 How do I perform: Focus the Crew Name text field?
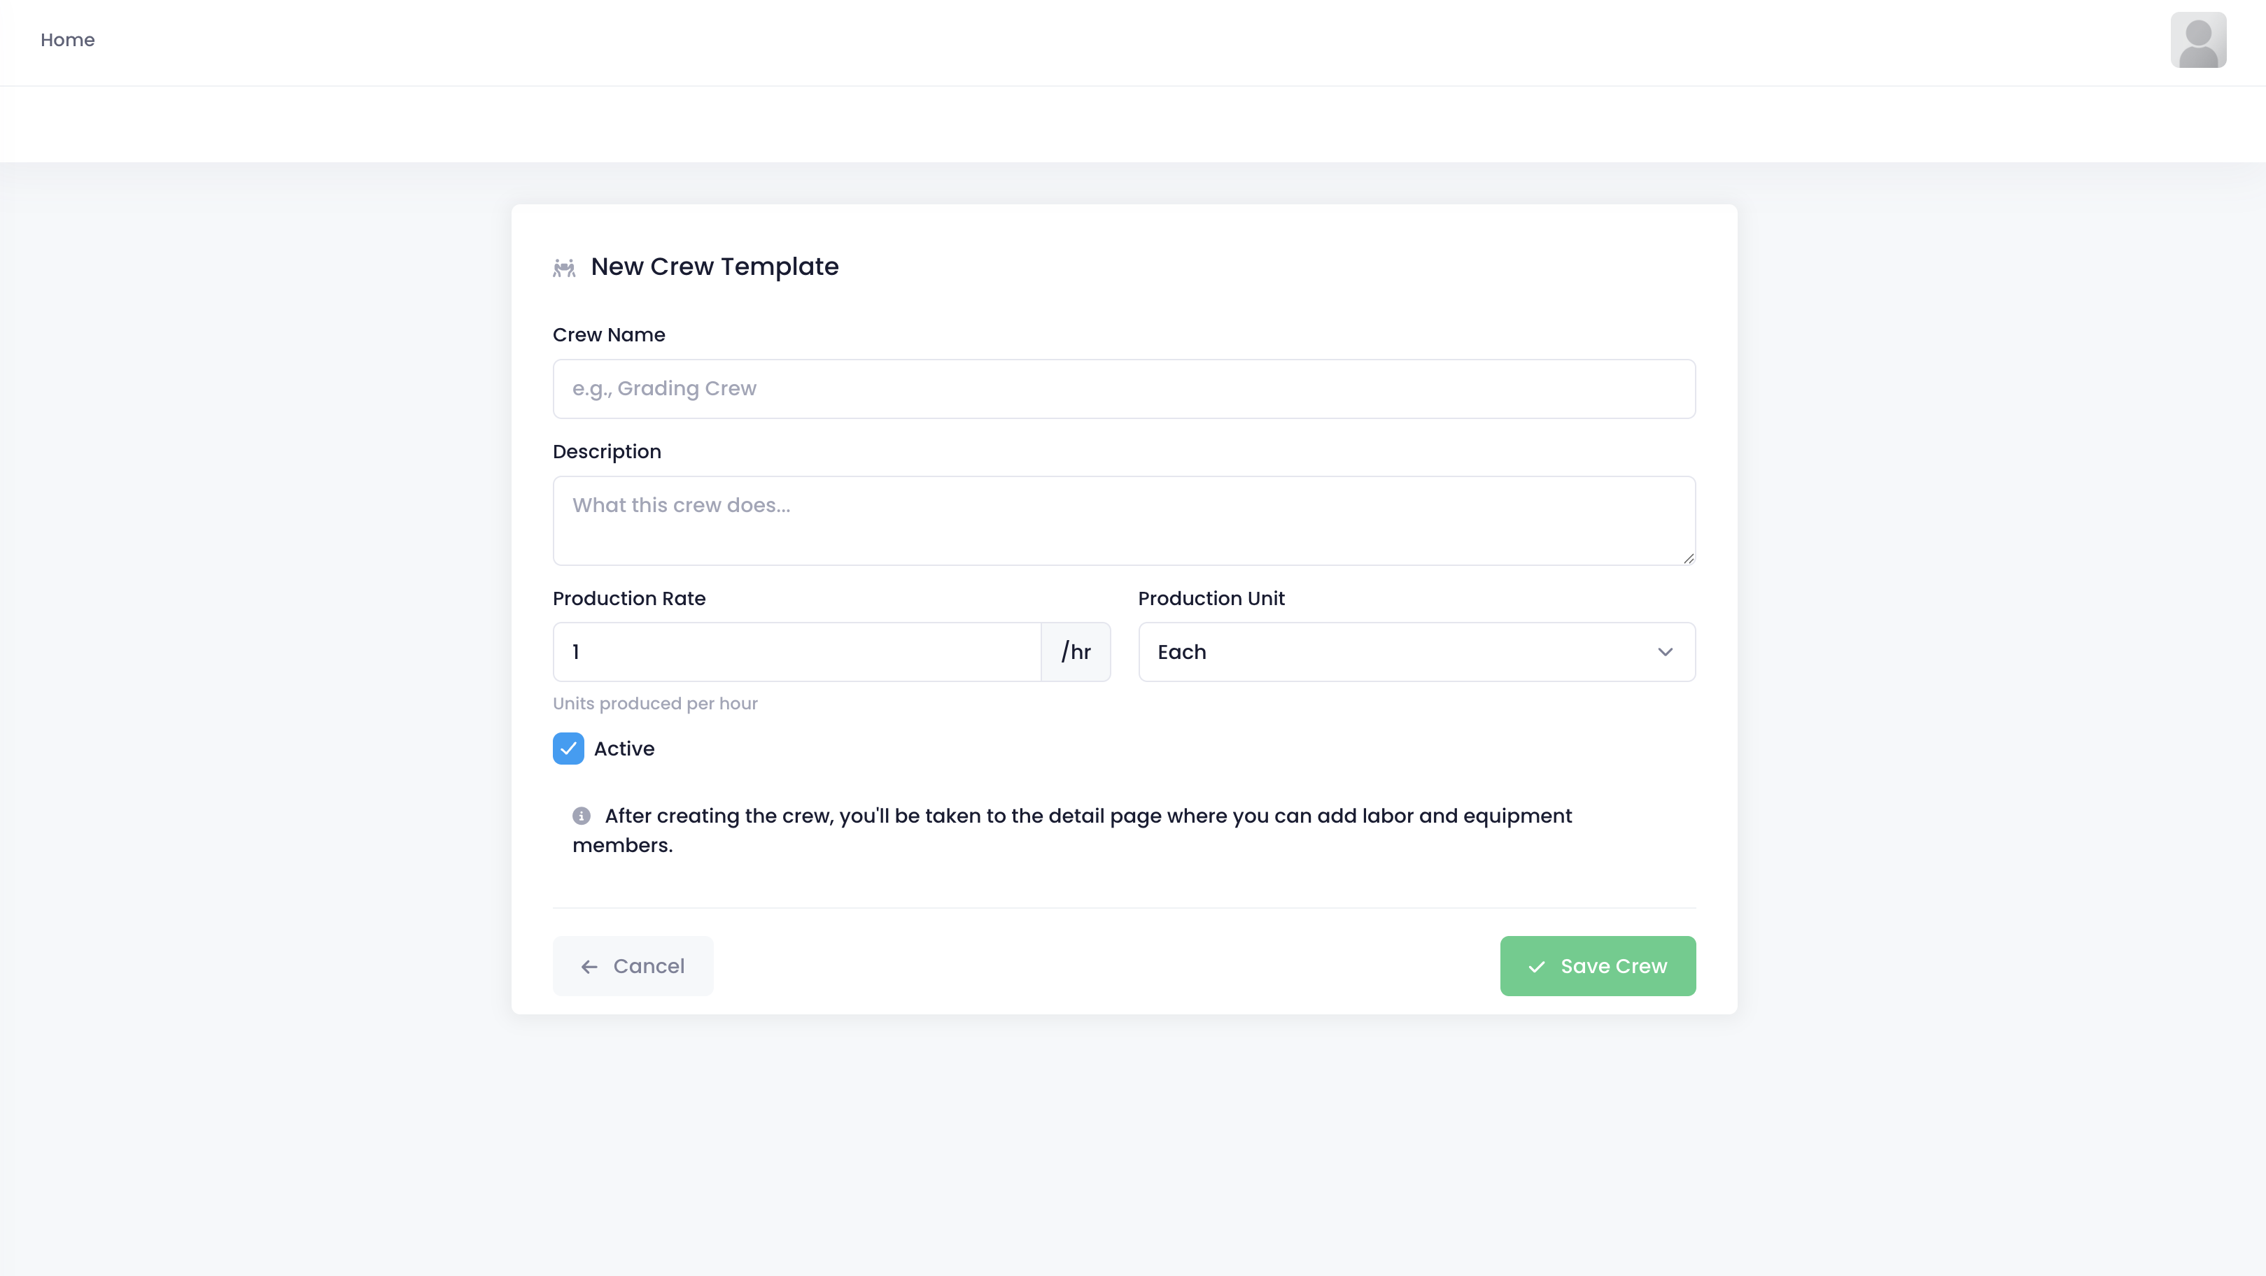[x=1123, y=389]
